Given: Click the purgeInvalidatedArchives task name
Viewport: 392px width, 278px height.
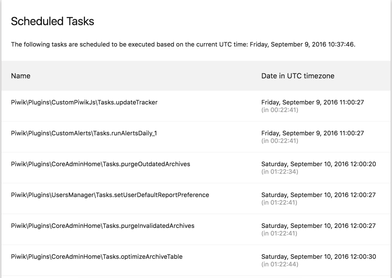Looking at the screenshot, I should click(x=103, y=226).
